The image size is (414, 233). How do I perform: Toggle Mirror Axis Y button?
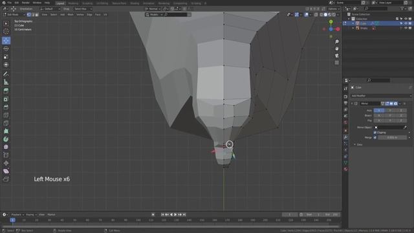tap(390, 111)
